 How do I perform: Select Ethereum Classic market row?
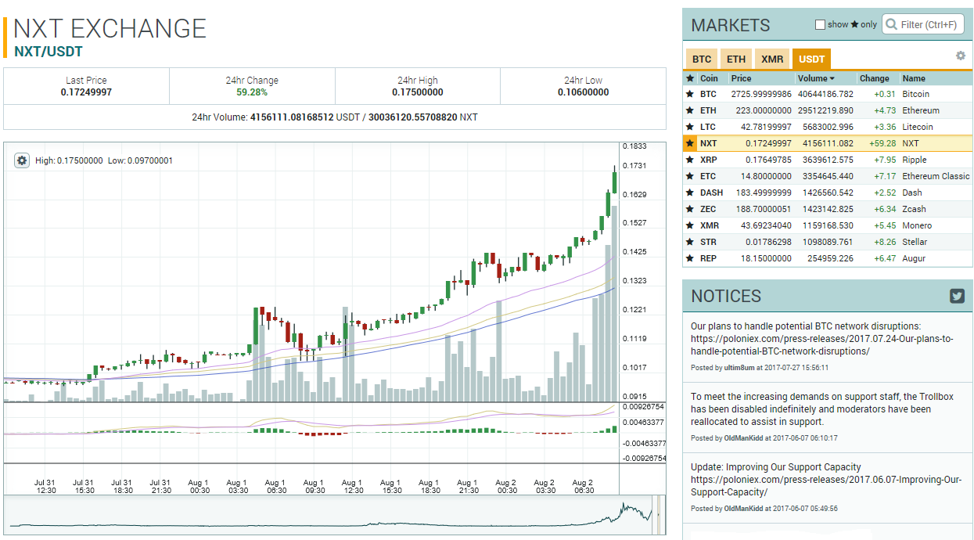[828, 176]
